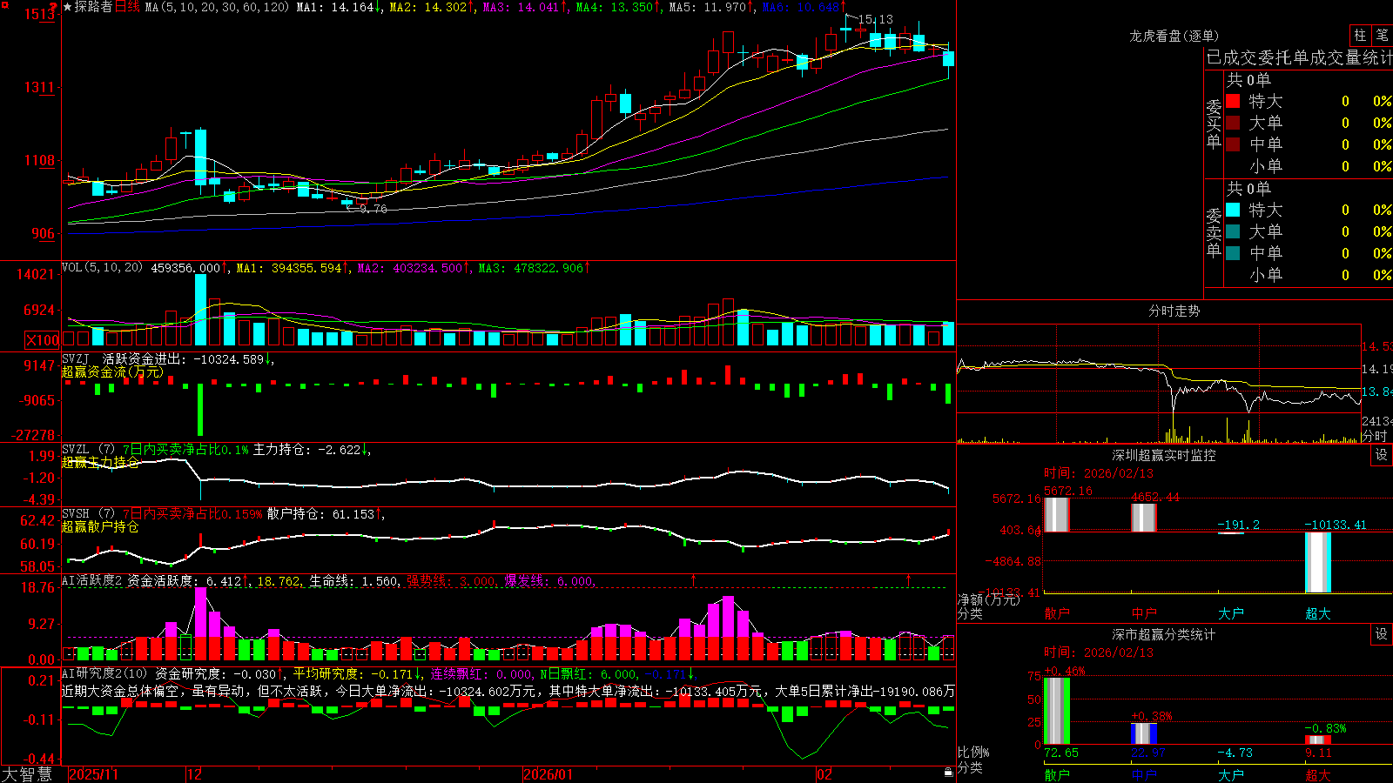The width and height of the screenshot is (1393, 783).
Task: Click the 超赢资金流(万元) label
Action: (x=112, y=371)
